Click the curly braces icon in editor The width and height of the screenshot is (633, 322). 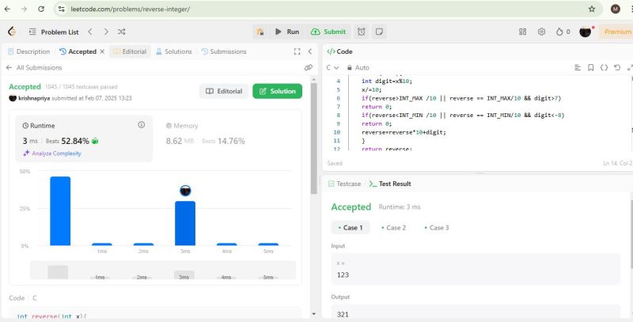[604, 67]
